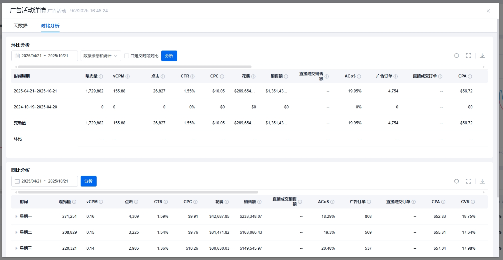Click info icon beside 曝光量 in 环比 table

101,76
